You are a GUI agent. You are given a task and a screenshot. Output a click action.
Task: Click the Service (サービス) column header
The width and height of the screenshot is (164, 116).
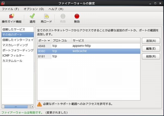pos(105,40)
